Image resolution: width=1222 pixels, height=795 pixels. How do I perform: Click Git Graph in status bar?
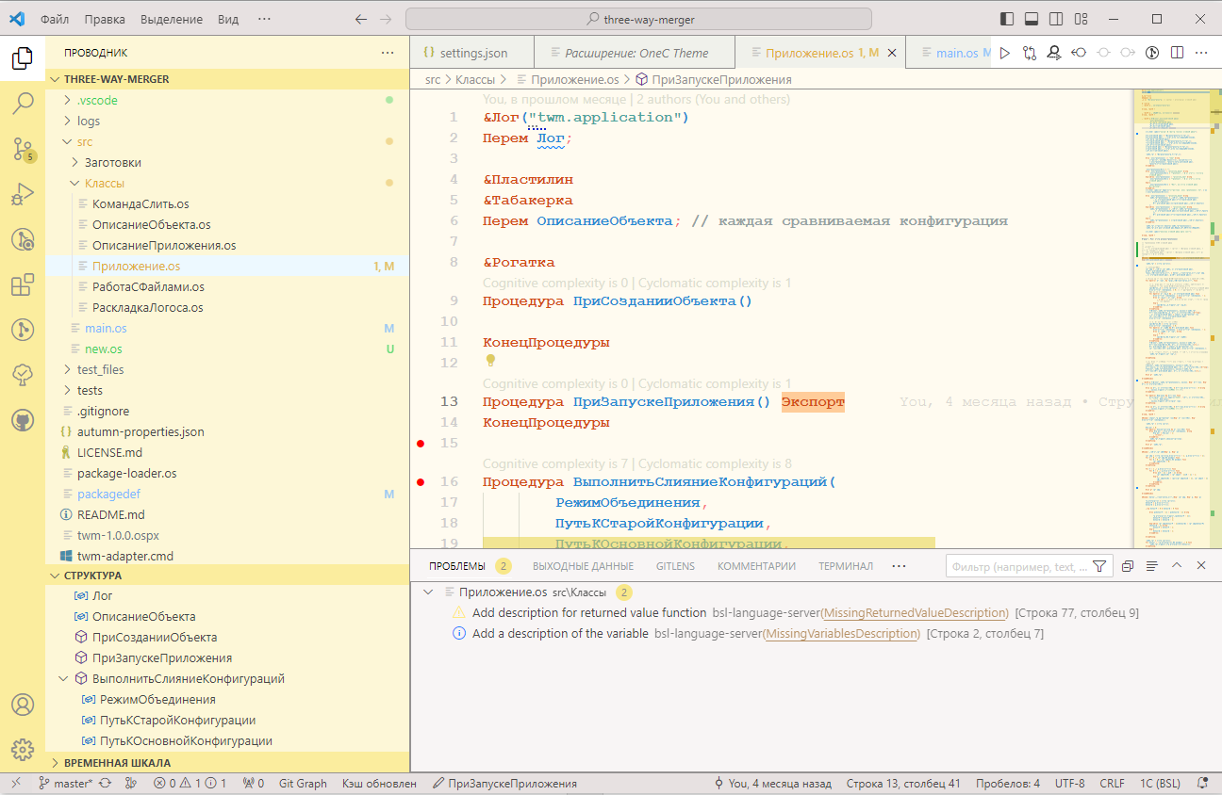click(303, 784)
